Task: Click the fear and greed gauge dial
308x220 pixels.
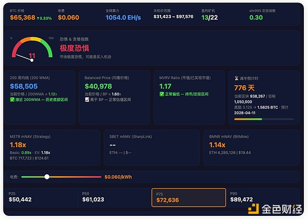Action: (32, 50)
